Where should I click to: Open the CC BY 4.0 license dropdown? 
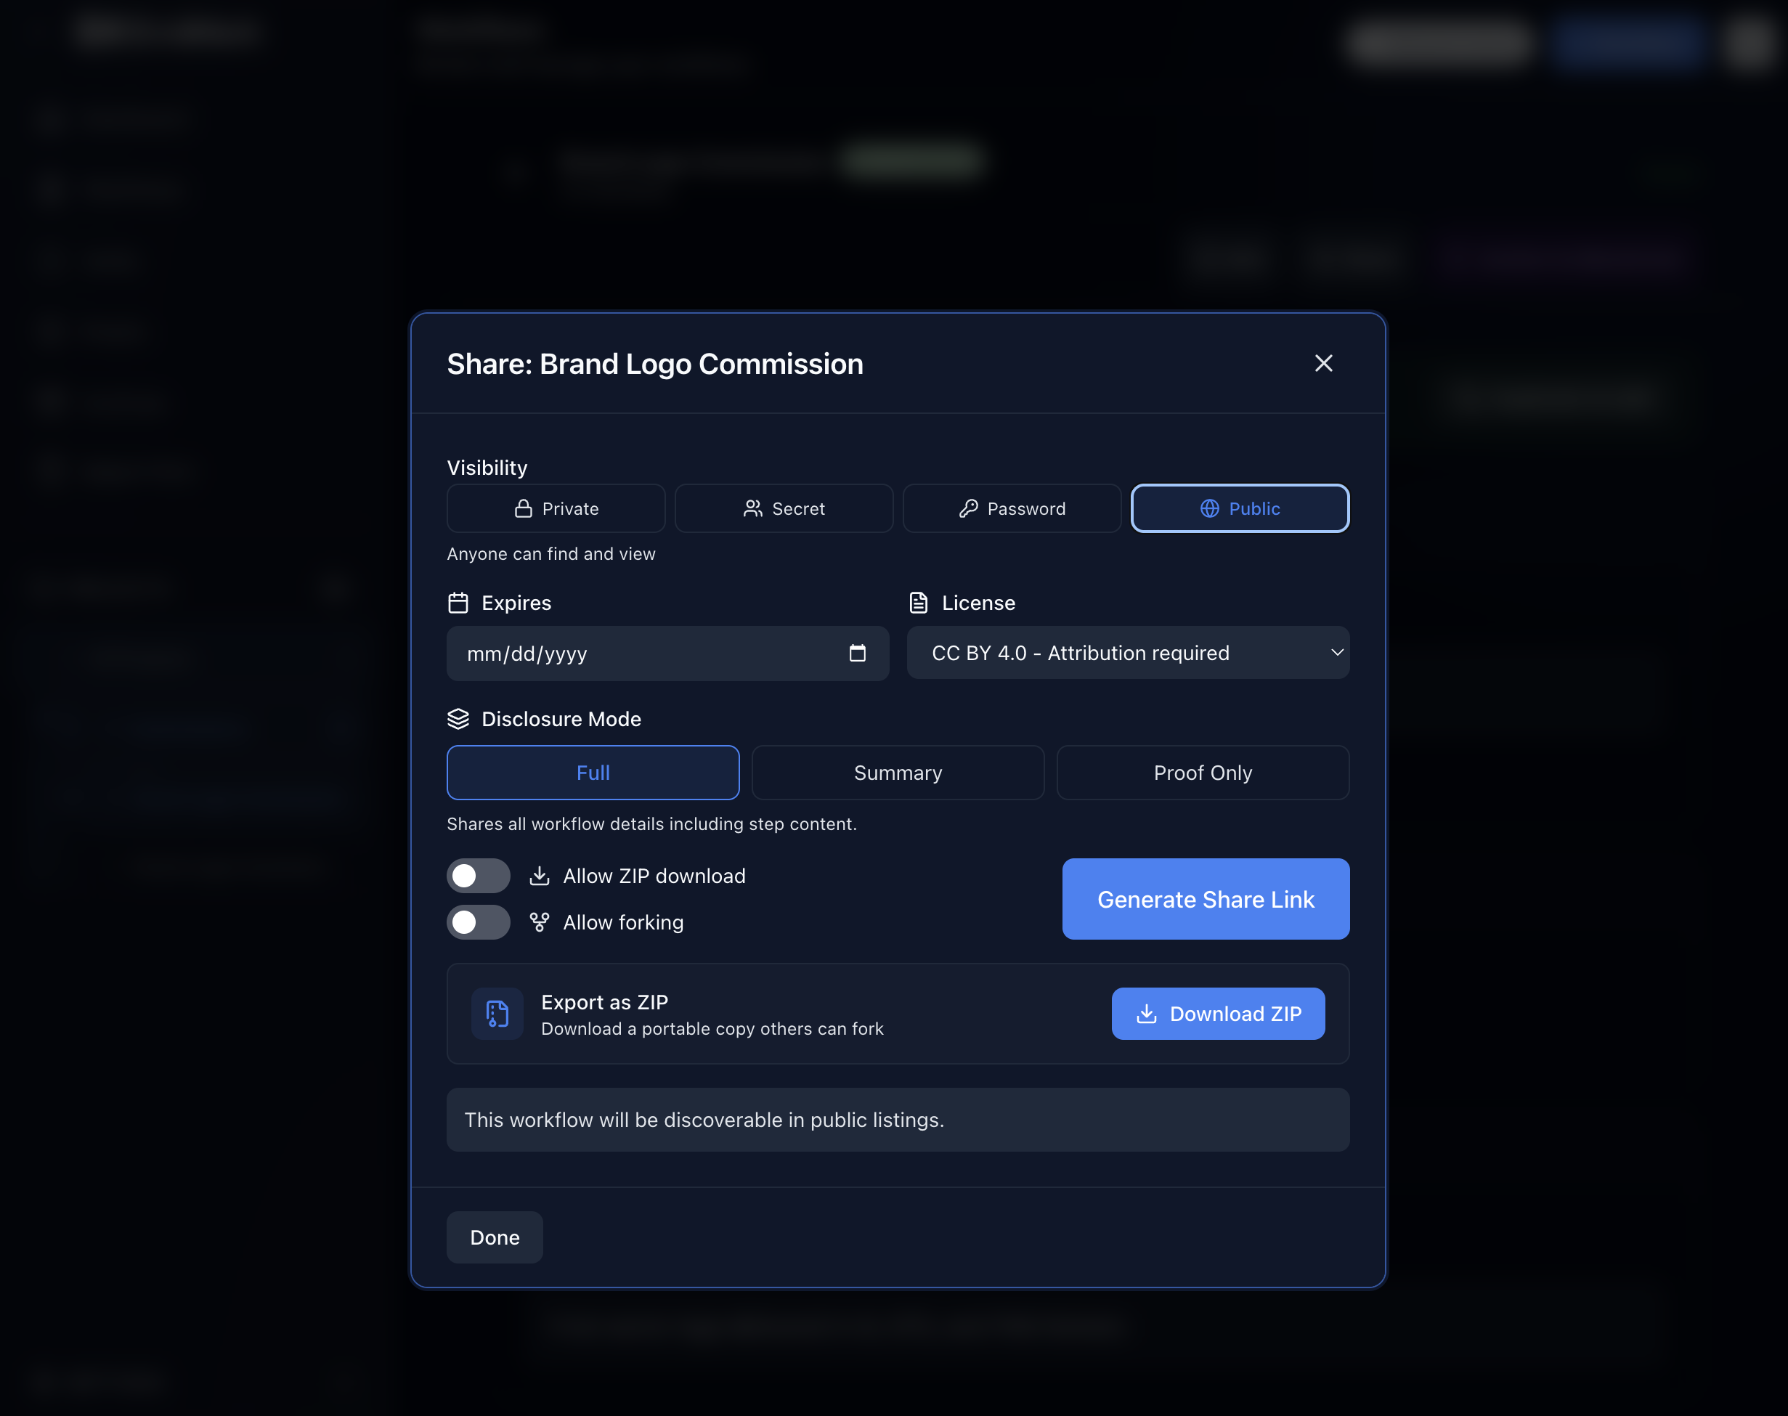1127,653
